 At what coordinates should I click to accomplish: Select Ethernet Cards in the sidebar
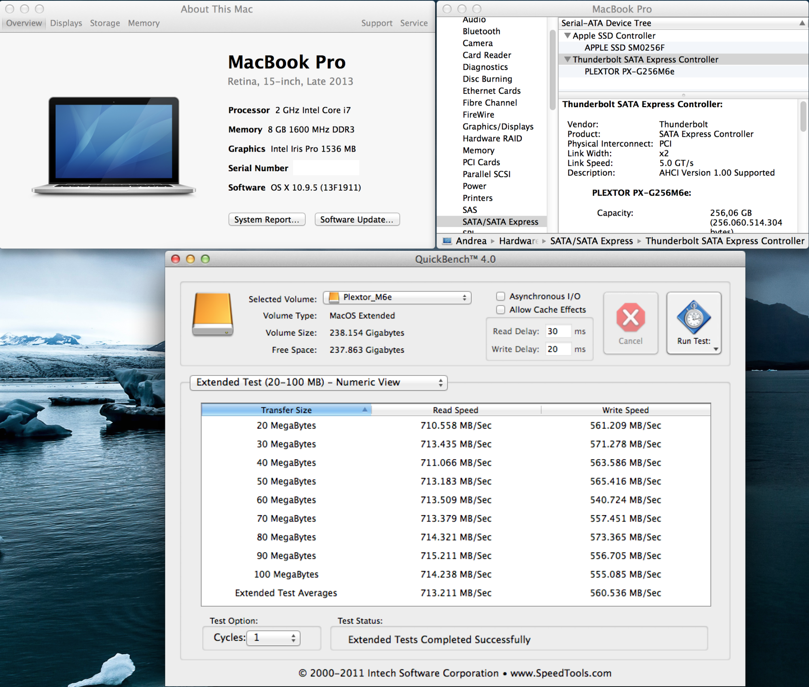click(491, 91)
